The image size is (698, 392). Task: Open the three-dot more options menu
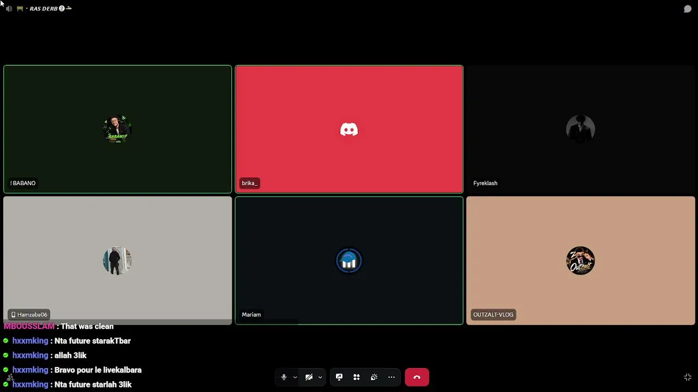pos(392,377)
